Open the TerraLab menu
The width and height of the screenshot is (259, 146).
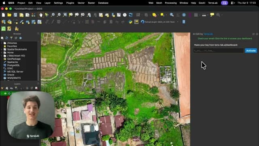click(213, 3)
